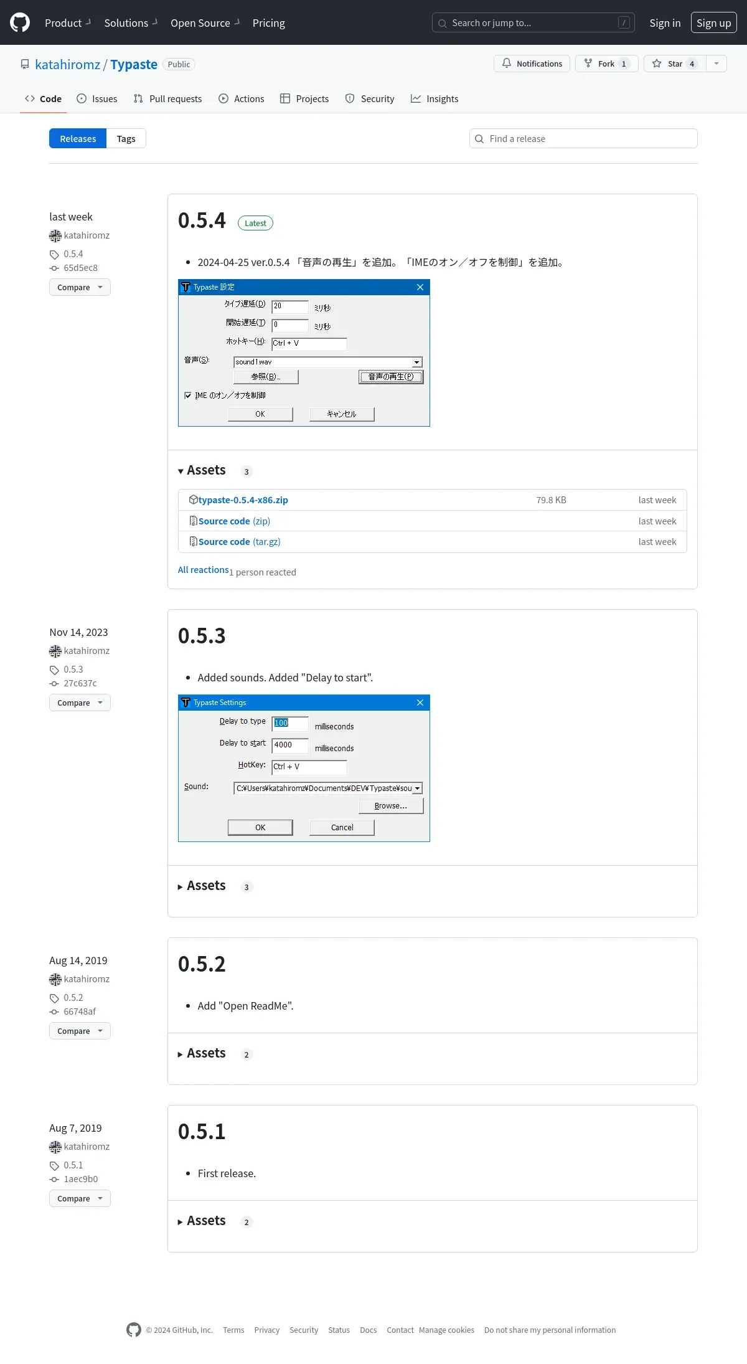Open the 0.5.3 release title
Image resolution: width=747 pixels, height=1364 pixels.
click(202, 636)
